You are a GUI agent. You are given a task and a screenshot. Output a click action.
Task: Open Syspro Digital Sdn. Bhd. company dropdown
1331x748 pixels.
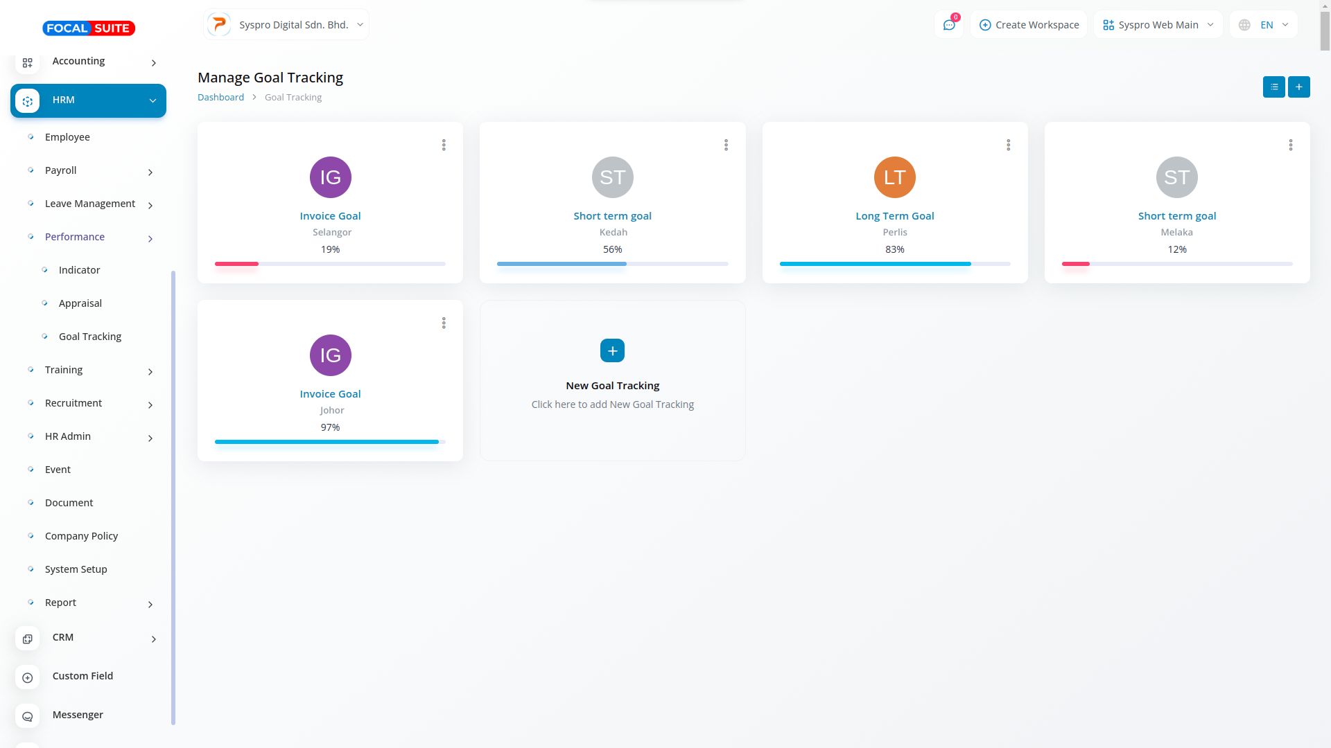click(286, 25)
